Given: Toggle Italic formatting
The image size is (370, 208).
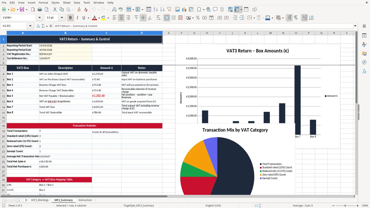Looking at the screenshot, I should click(x=77, y=18).
